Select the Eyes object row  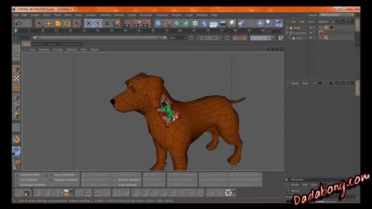point(299,38)
